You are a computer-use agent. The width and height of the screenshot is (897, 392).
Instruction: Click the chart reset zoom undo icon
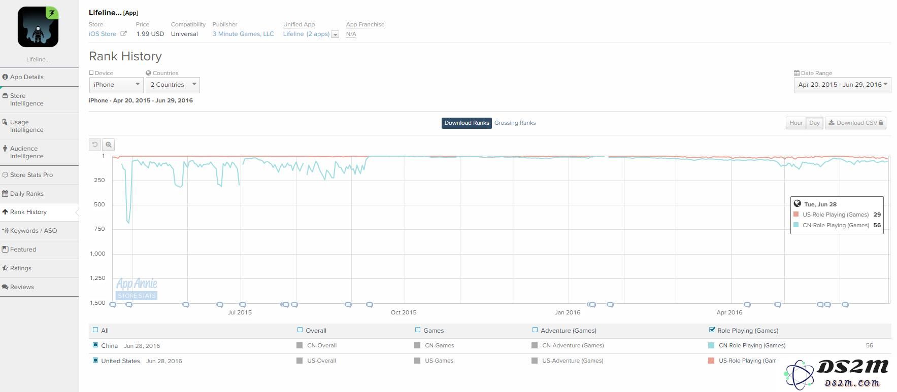(x=95, y=145)
